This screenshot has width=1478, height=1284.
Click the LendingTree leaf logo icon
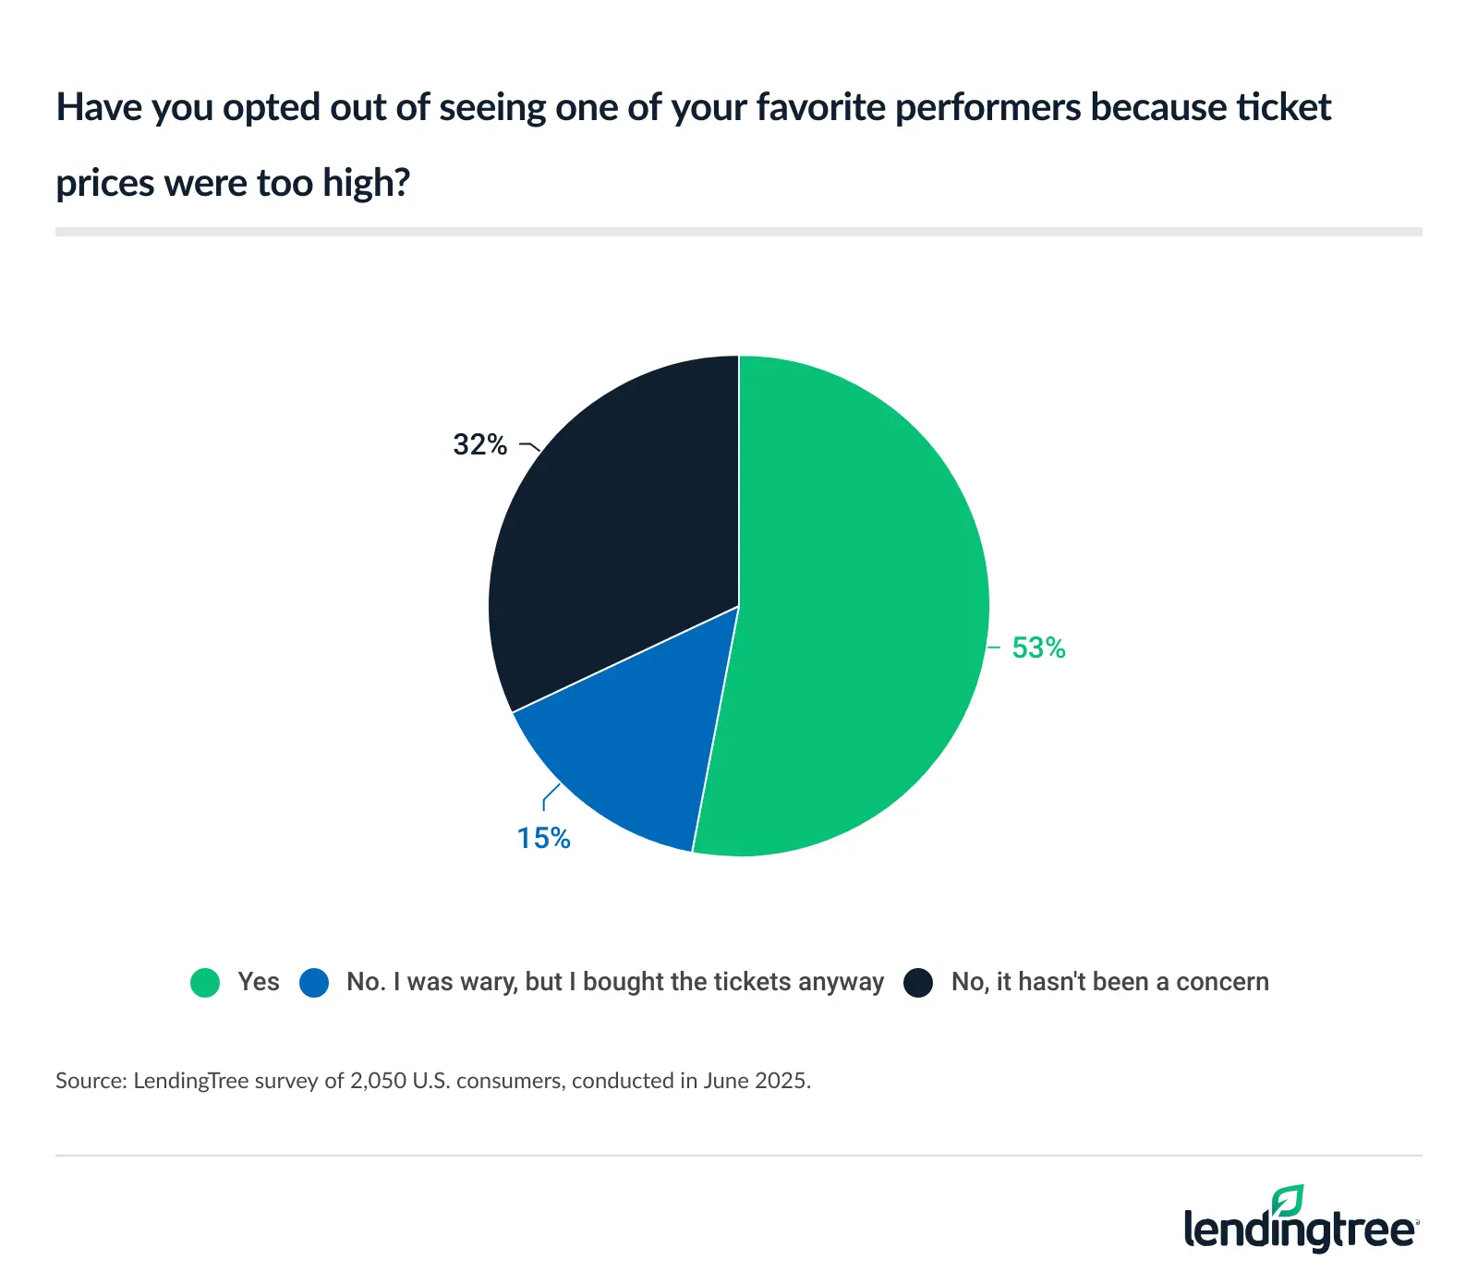tap(1287, 1201)
